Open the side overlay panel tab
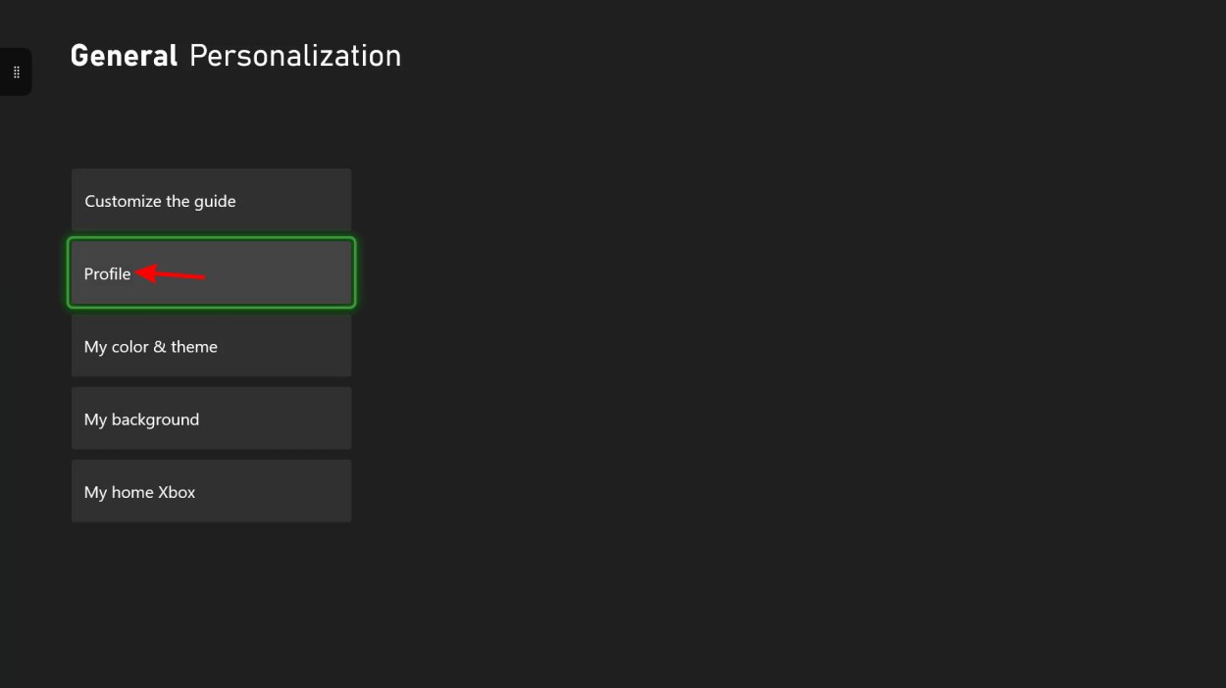1226x688 pixels. [16, 73]
